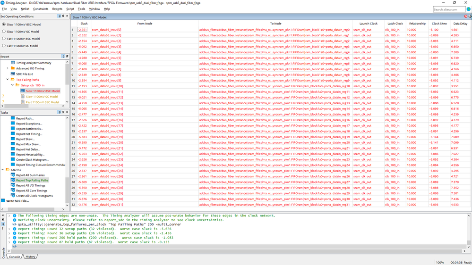
Task: Collapse the Top Failing Paths tree node
Action: 7,80
